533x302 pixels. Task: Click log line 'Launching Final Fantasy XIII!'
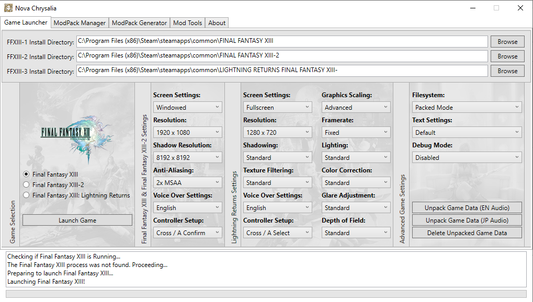46,281
